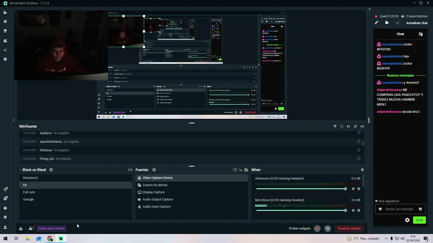The width and height of the screenshot is (433, 243).
Task: Select the Display Capture source
Action: (x=192, y=192)
